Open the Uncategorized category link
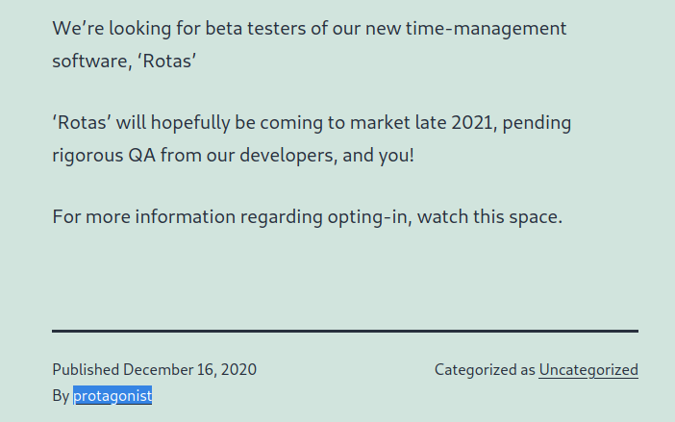Screen dimensions: 675x422 [588, 369]
